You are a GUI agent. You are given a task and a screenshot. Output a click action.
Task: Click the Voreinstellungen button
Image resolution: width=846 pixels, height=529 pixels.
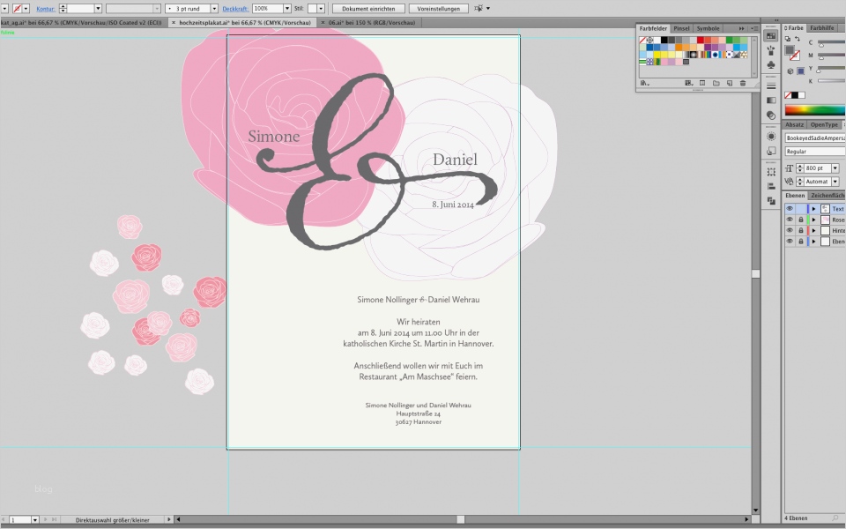coord(439,8)
